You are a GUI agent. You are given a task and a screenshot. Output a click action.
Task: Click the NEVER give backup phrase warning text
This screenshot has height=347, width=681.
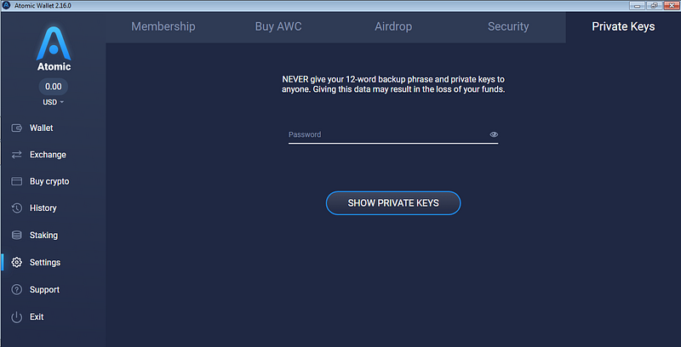pos(393,84)
